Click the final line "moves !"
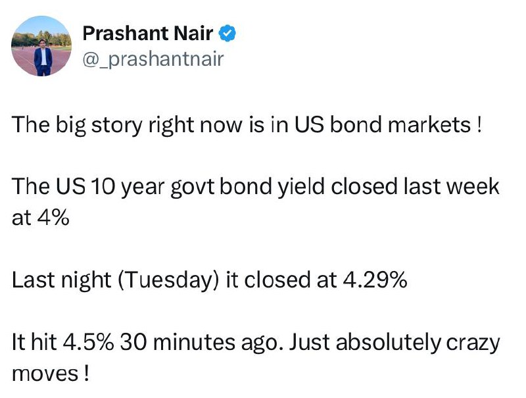The height and width of the screenshot is (398, 526). click(x=51, y=373)
